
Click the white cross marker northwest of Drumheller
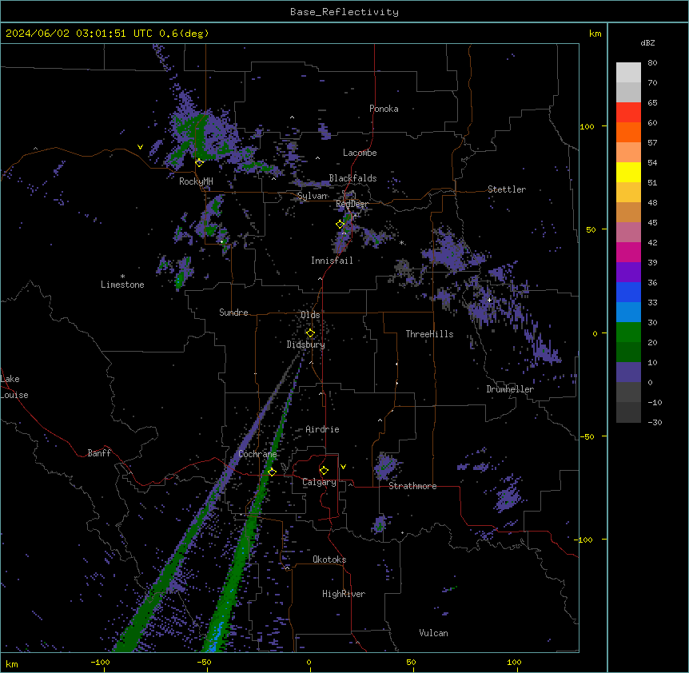point(489,300)
